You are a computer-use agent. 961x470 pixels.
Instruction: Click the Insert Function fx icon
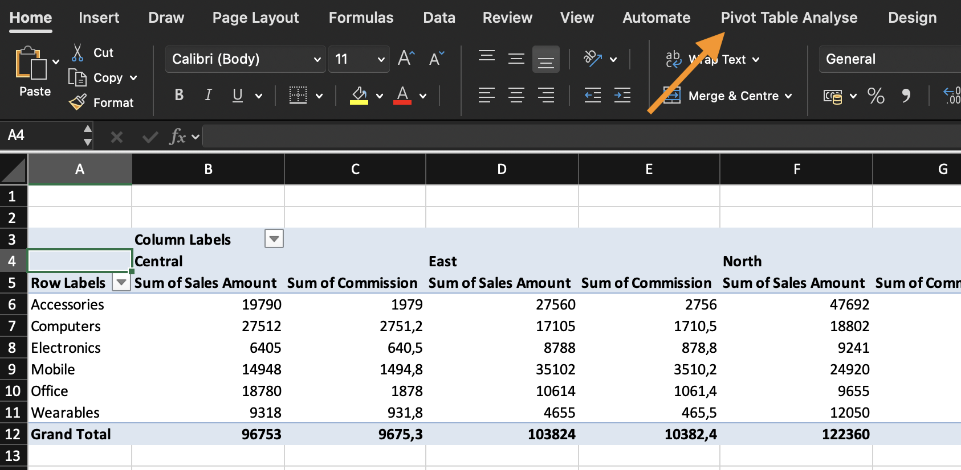point(178,137)
